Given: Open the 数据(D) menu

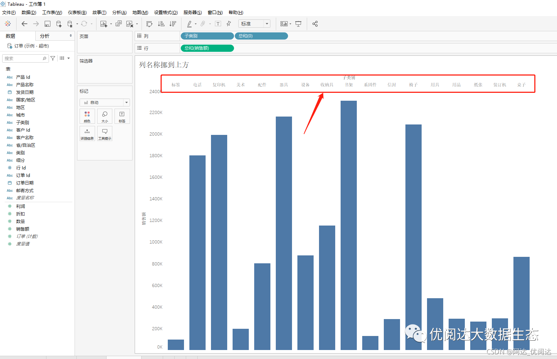Looking at the screenshot, I should pyautogui.click(x=29, y=12).
